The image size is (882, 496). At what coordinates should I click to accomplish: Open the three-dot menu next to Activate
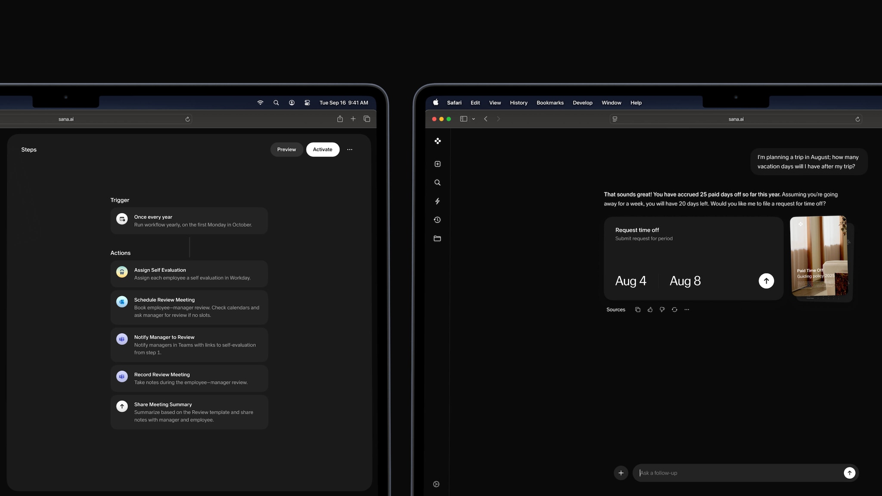click(350, 150)
